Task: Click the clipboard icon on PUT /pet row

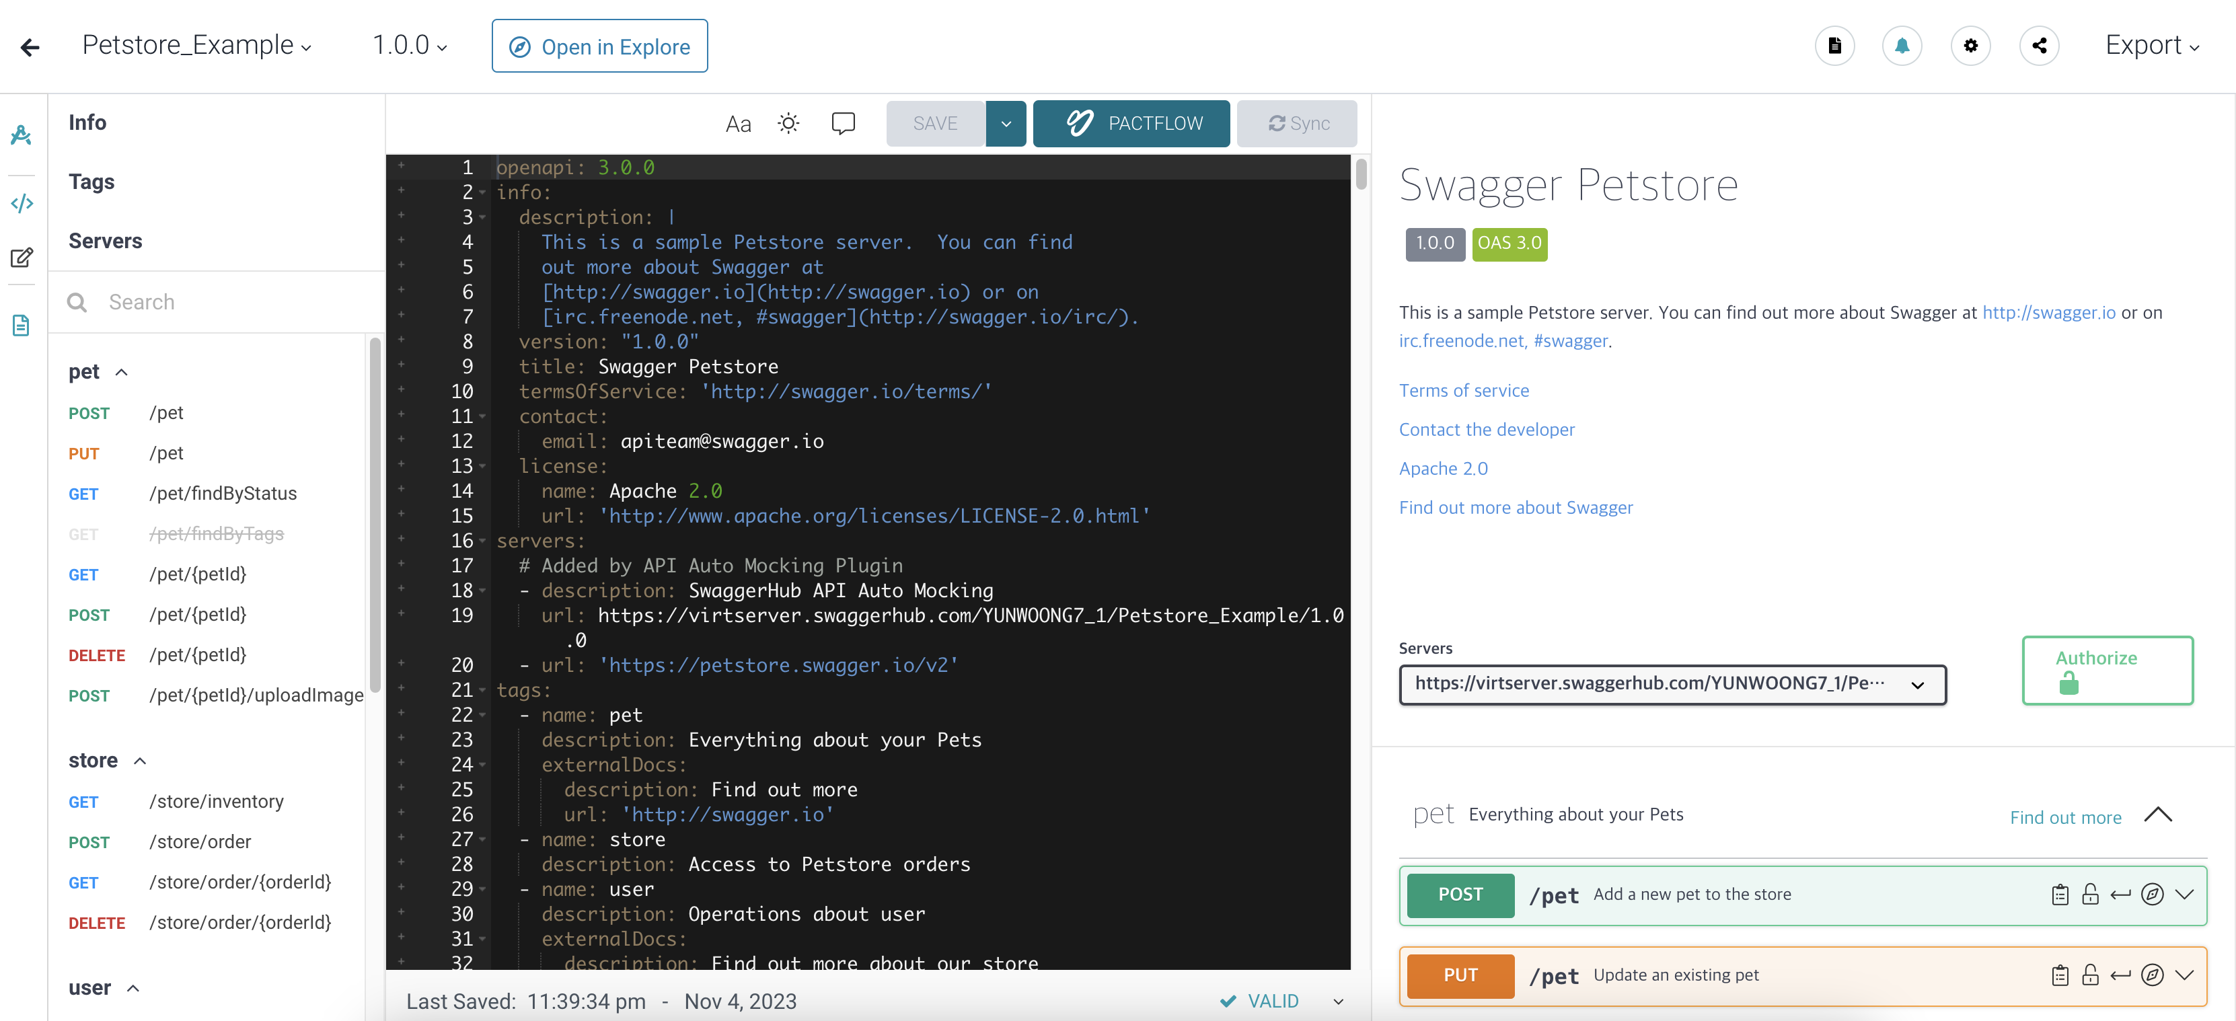Action: 2060,975
